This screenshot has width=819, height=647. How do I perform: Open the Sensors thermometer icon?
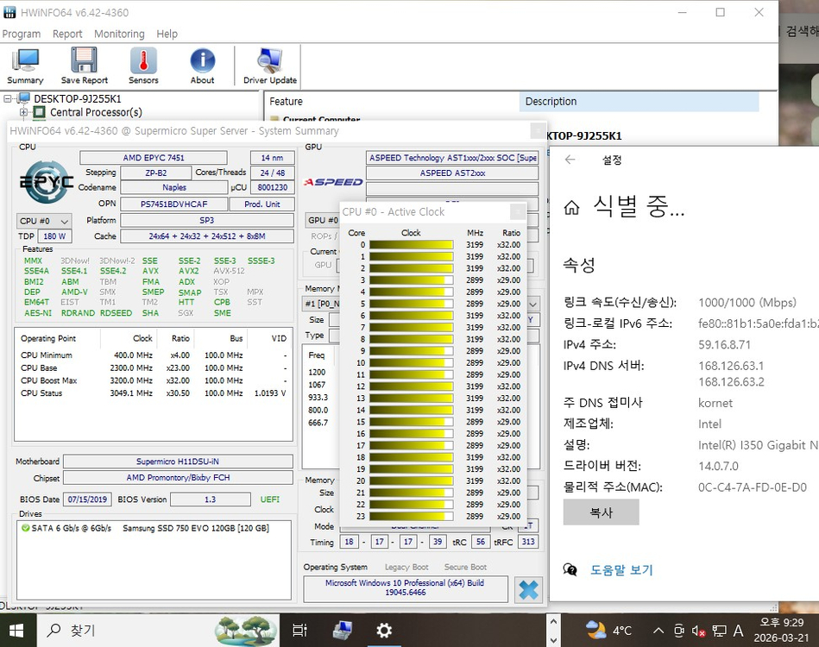(143, 66)
